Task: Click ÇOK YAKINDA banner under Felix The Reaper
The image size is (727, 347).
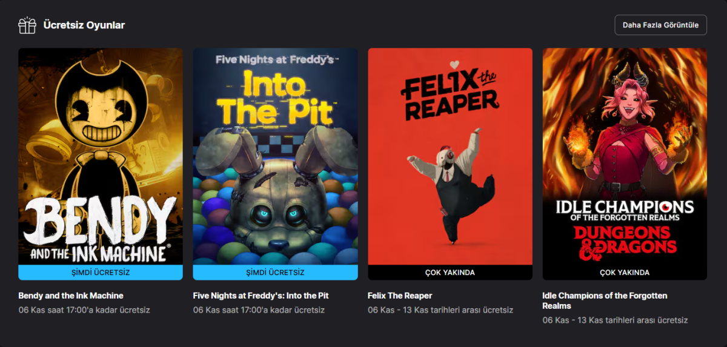Action: 450,273
